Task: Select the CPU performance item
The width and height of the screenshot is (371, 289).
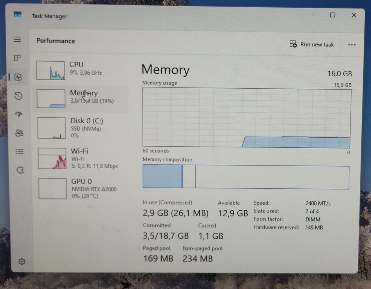Action: click(80, 70)
